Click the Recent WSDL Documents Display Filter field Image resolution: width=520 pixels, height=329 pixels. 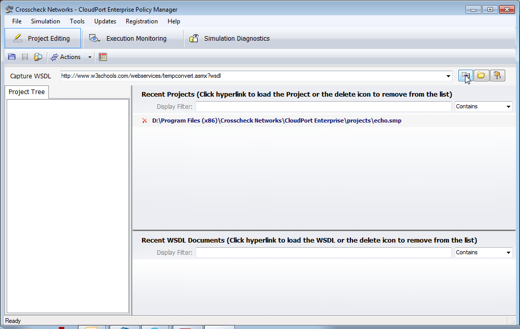[x=323, y=253]
